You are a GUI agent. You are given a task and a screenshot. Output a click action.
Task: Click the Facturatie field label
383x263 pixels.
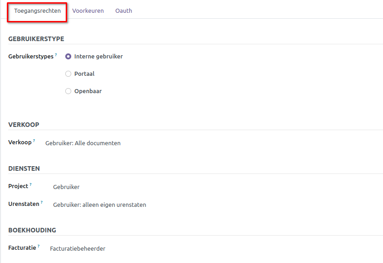pyautogui.click(x=22, y=248)
